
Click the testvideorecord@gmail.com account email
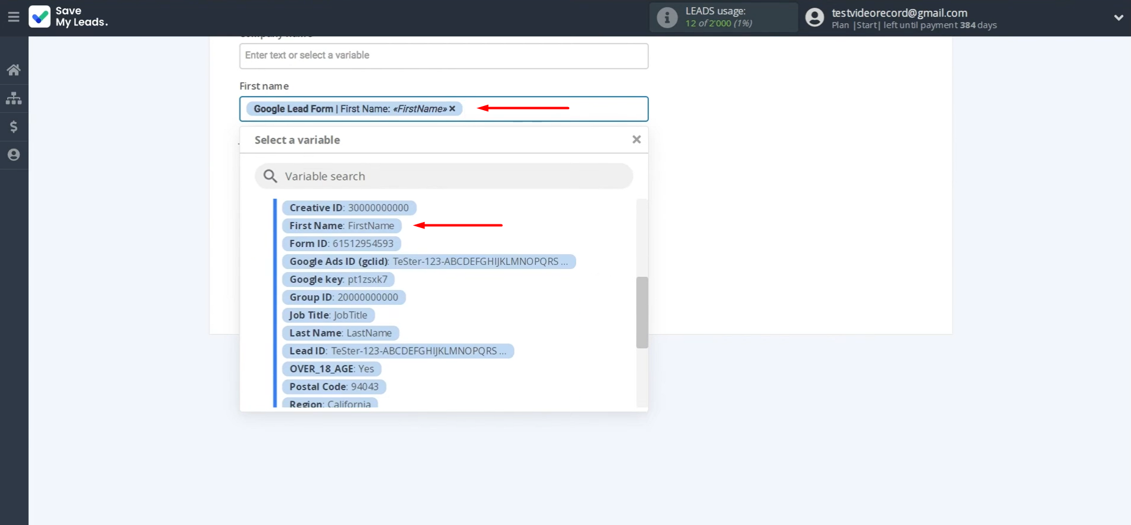(x=899, y=12)
